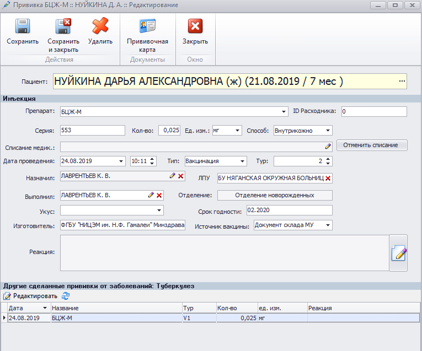Screen dimensions: 422x351
Task: Click the Закрыть window toolbar button
Action: [195, 26]
